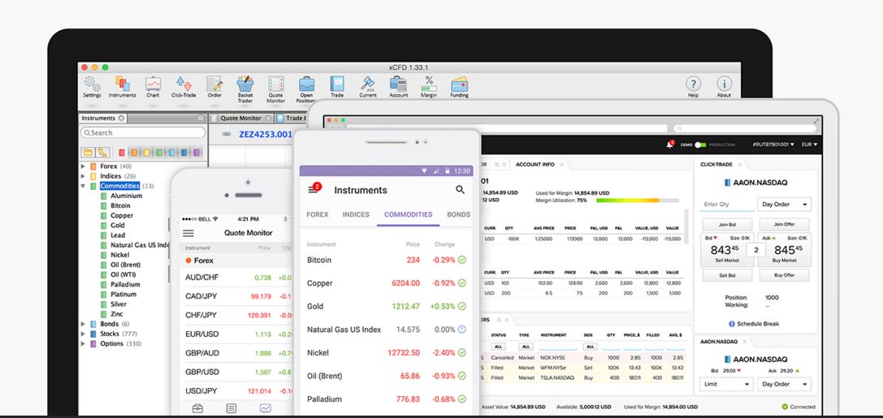Toggle the green check beside Bitcoin change

(461, 260)
